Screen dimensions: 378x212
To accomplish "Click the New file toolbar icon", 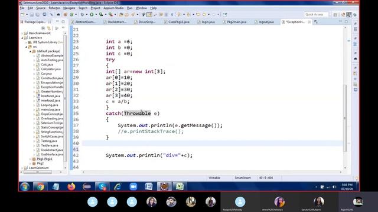I will click(22, 15).
